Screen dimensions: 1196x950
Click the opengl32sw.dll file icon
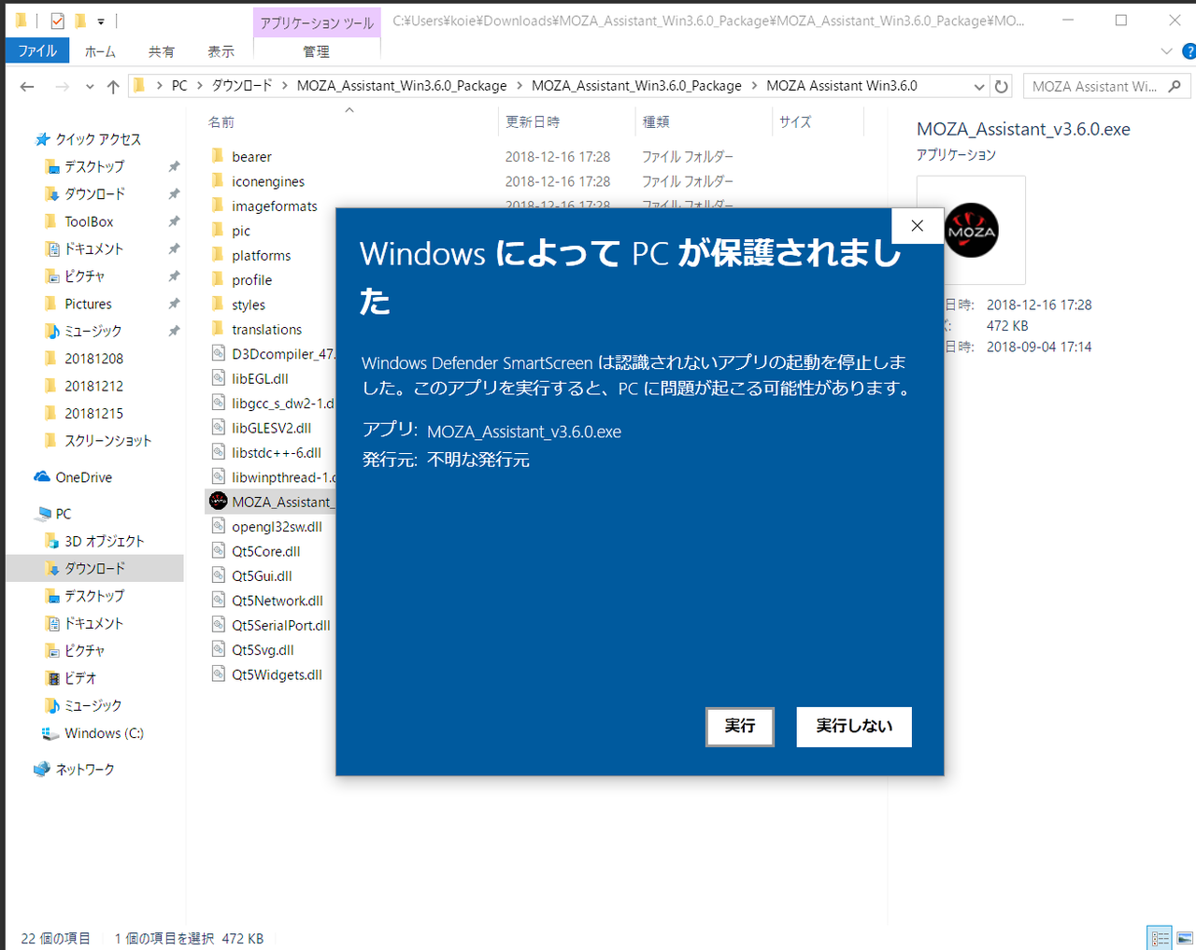[x=218, y=527]
